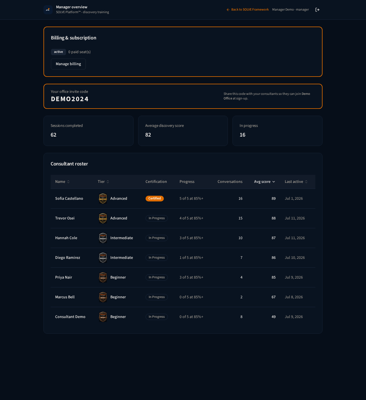Click Hannah Cole's Intermediate tier badge

coord(103,238)
